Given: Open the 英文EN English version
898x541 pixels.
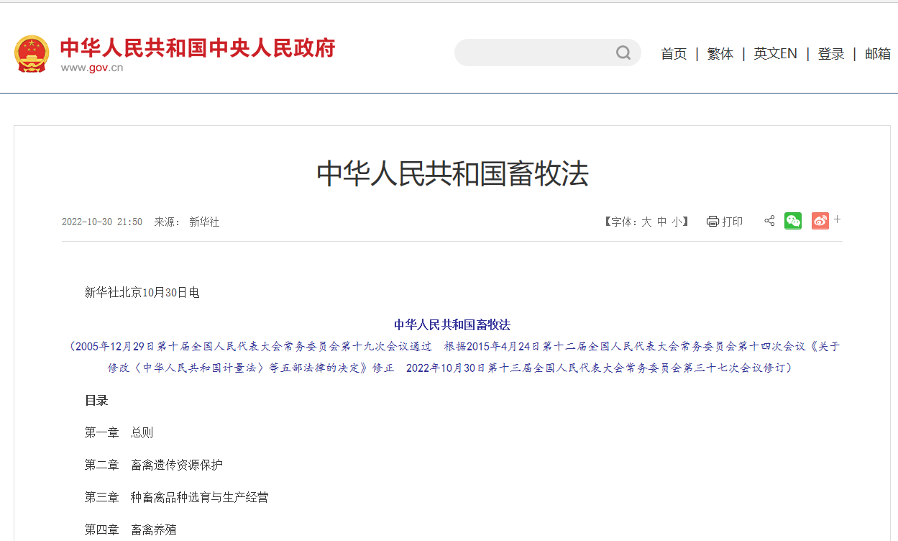Looking at the screenshot, I should [775, 54].
